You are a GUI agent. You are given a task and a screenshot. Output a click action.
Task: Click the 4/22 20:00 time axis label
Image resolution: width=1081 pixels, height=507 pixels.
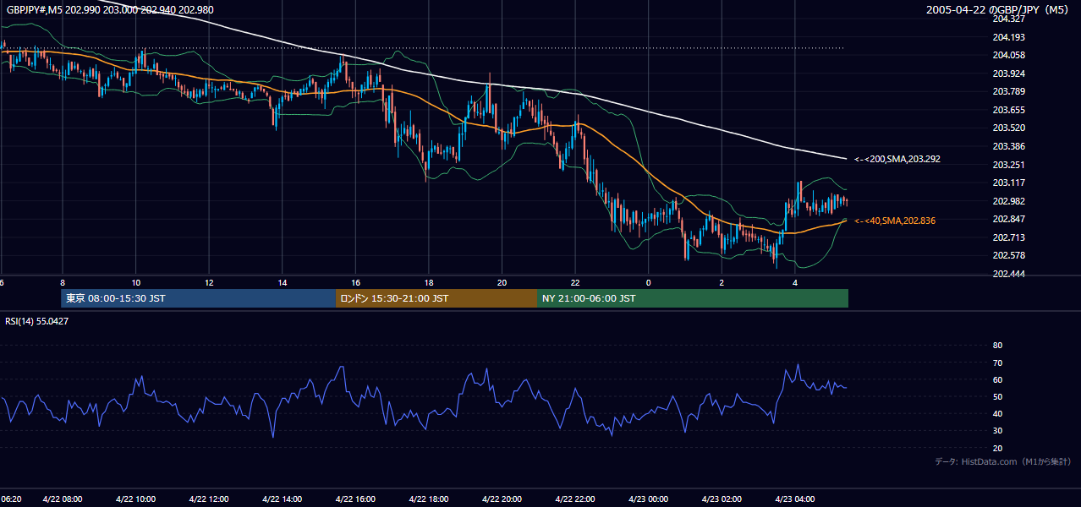502,499
